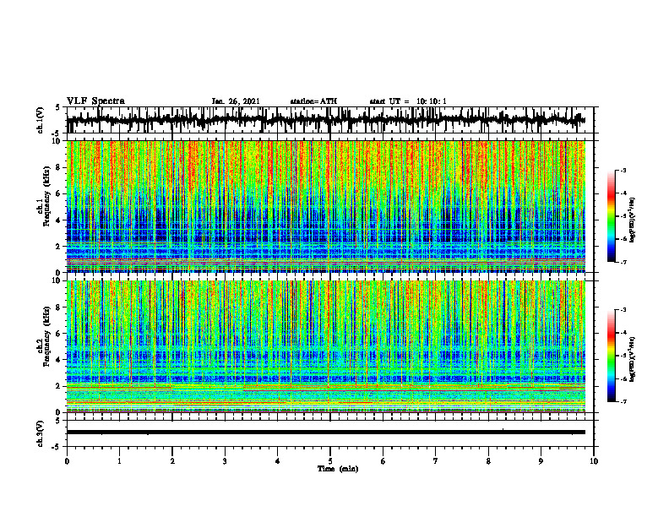Image resolution: width=669 pixels, height=517 pixels.
Task: Click the time axis tick label "1"
Action: coord(119,461)
